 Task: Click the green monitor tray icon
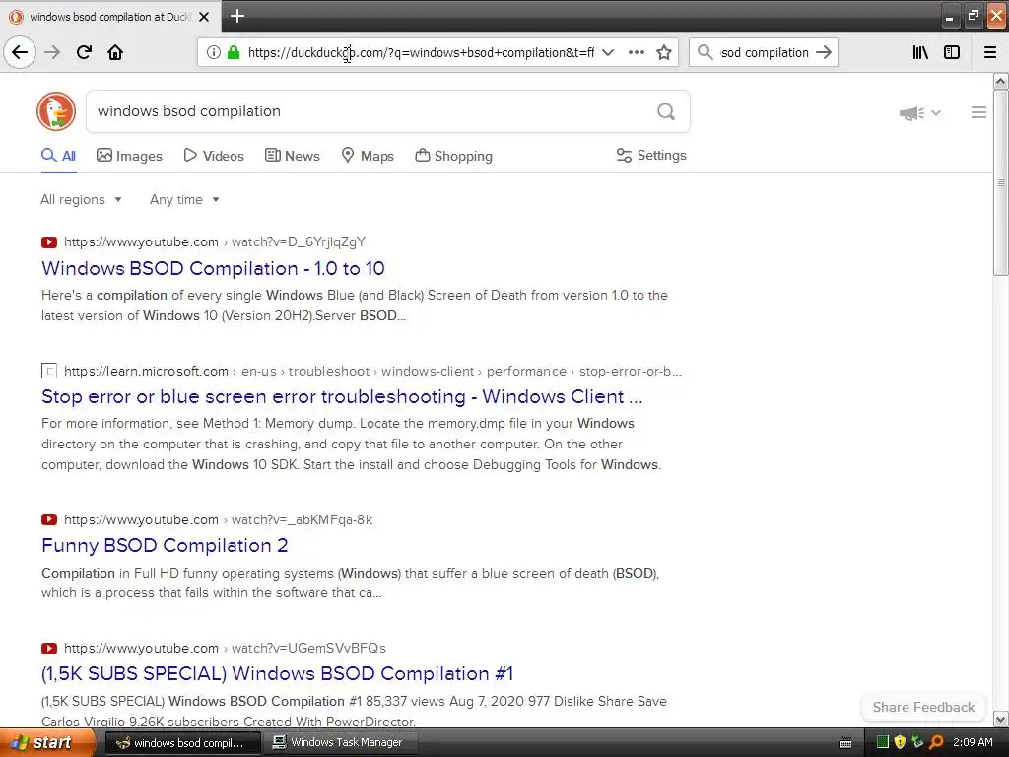click(883, 742)
